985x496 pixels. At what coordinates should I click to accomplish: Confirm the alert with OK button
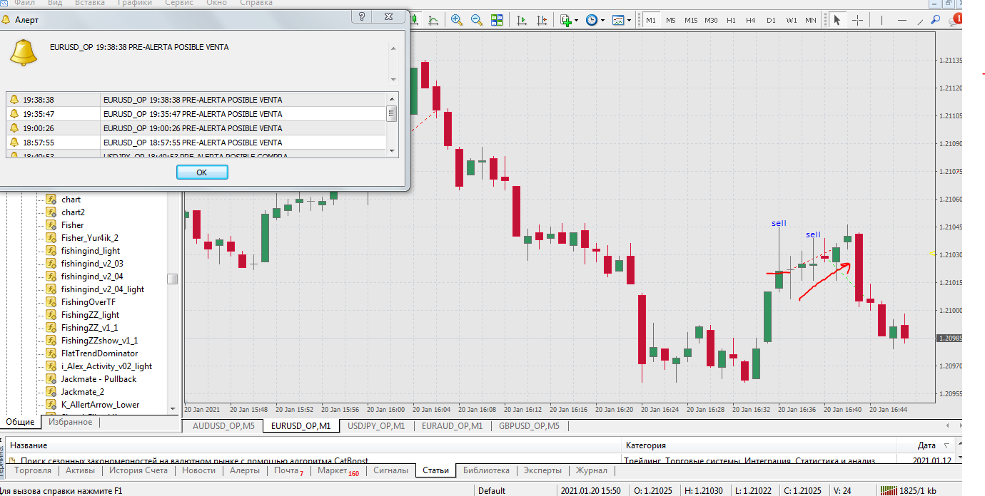tap(202, 172)
